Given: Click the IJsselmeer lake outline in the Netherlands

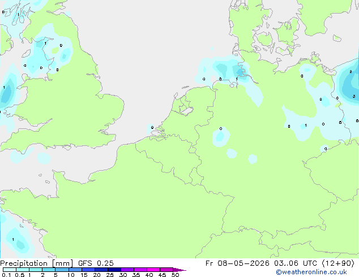Looking at the screenshot, I should (186, 107).
